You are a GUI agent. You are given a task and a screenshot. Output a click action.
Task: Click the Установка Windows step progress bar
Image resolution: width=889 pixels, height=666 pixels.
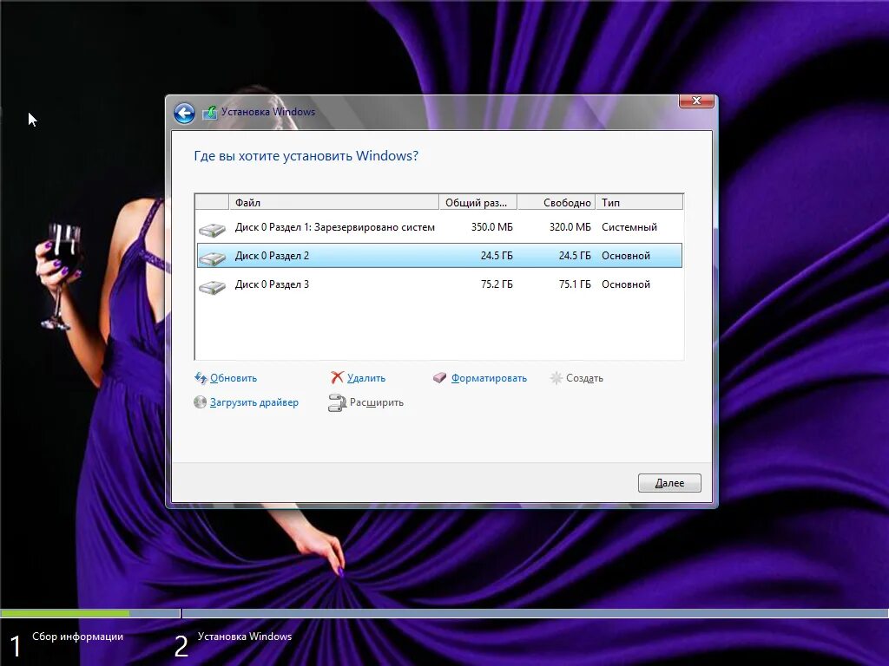click(535, 613)
